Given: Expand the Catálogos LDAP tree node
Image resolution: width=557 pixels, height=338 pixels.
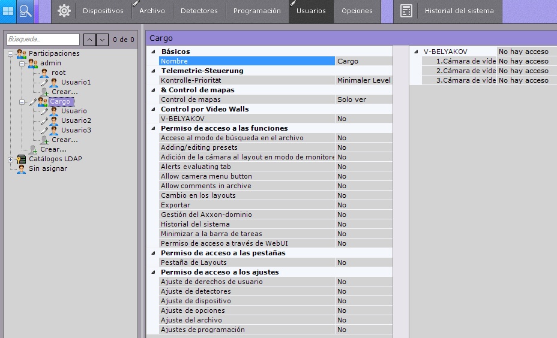Looking at the screenshot, I should pos(10,159).
